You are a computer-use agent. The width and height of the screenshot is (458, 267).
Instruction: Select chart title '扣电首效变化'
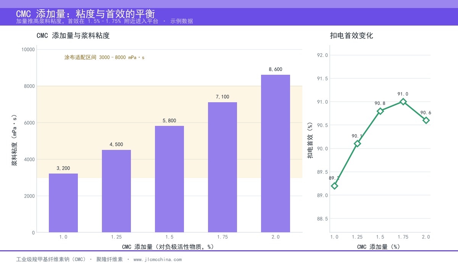pos(352,36)
